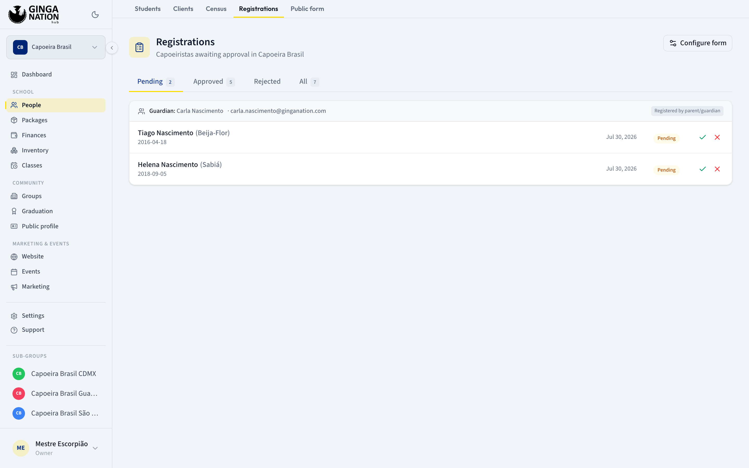
Task: Open the Capoeira Brasil São … sub-group
Action: (56, 413)
